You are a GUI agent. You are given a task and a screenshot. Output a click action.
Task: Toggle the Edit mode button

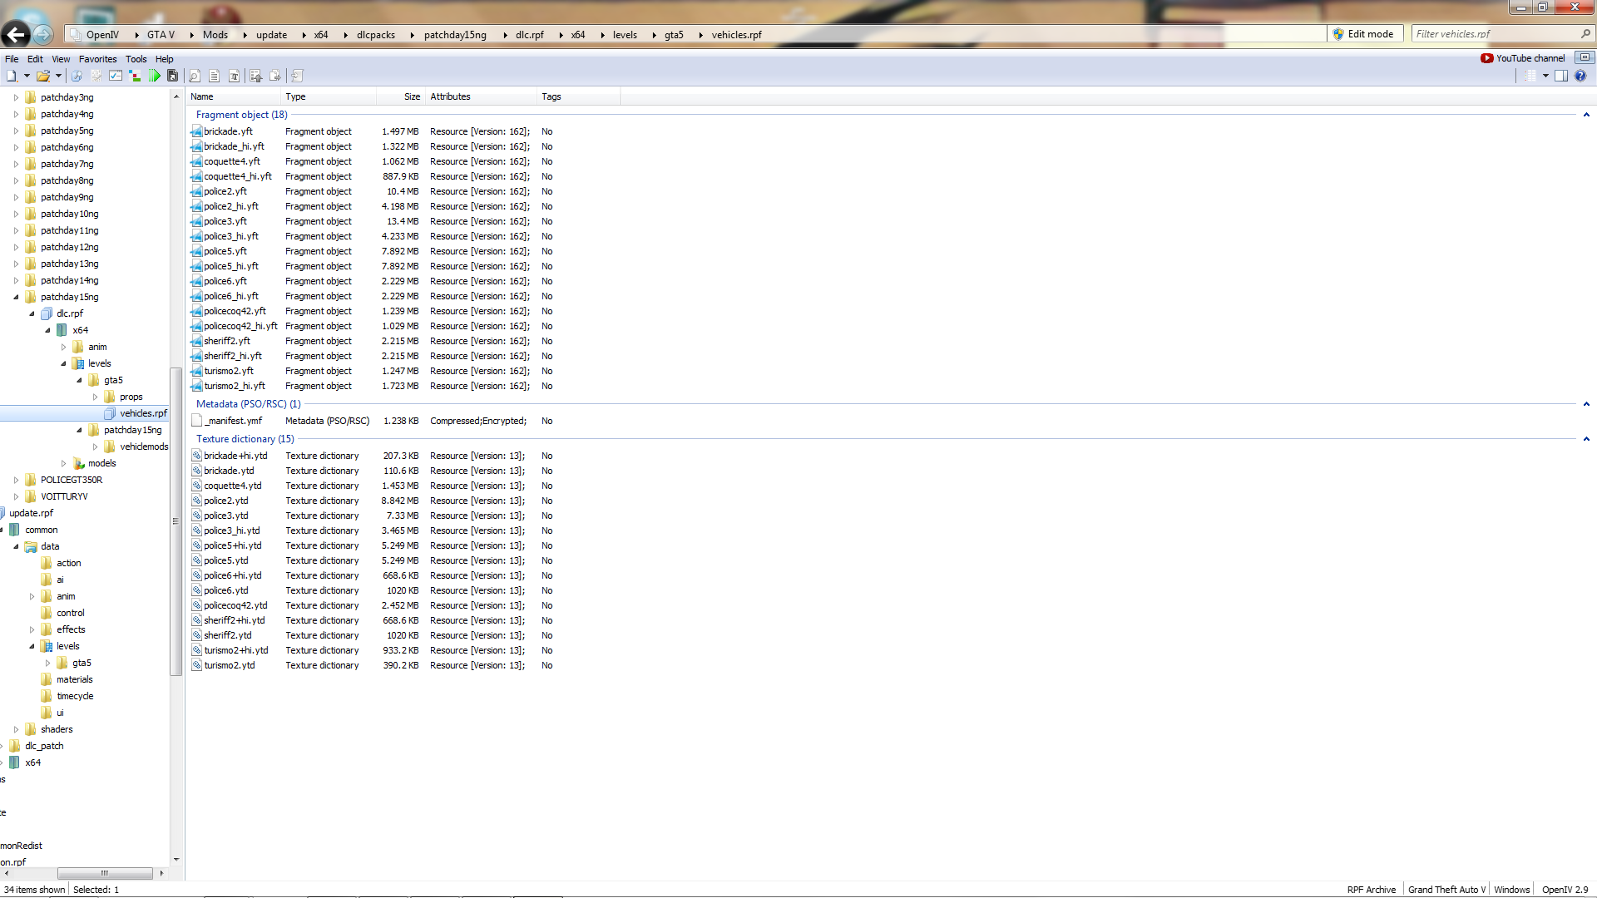point(1362,34)
